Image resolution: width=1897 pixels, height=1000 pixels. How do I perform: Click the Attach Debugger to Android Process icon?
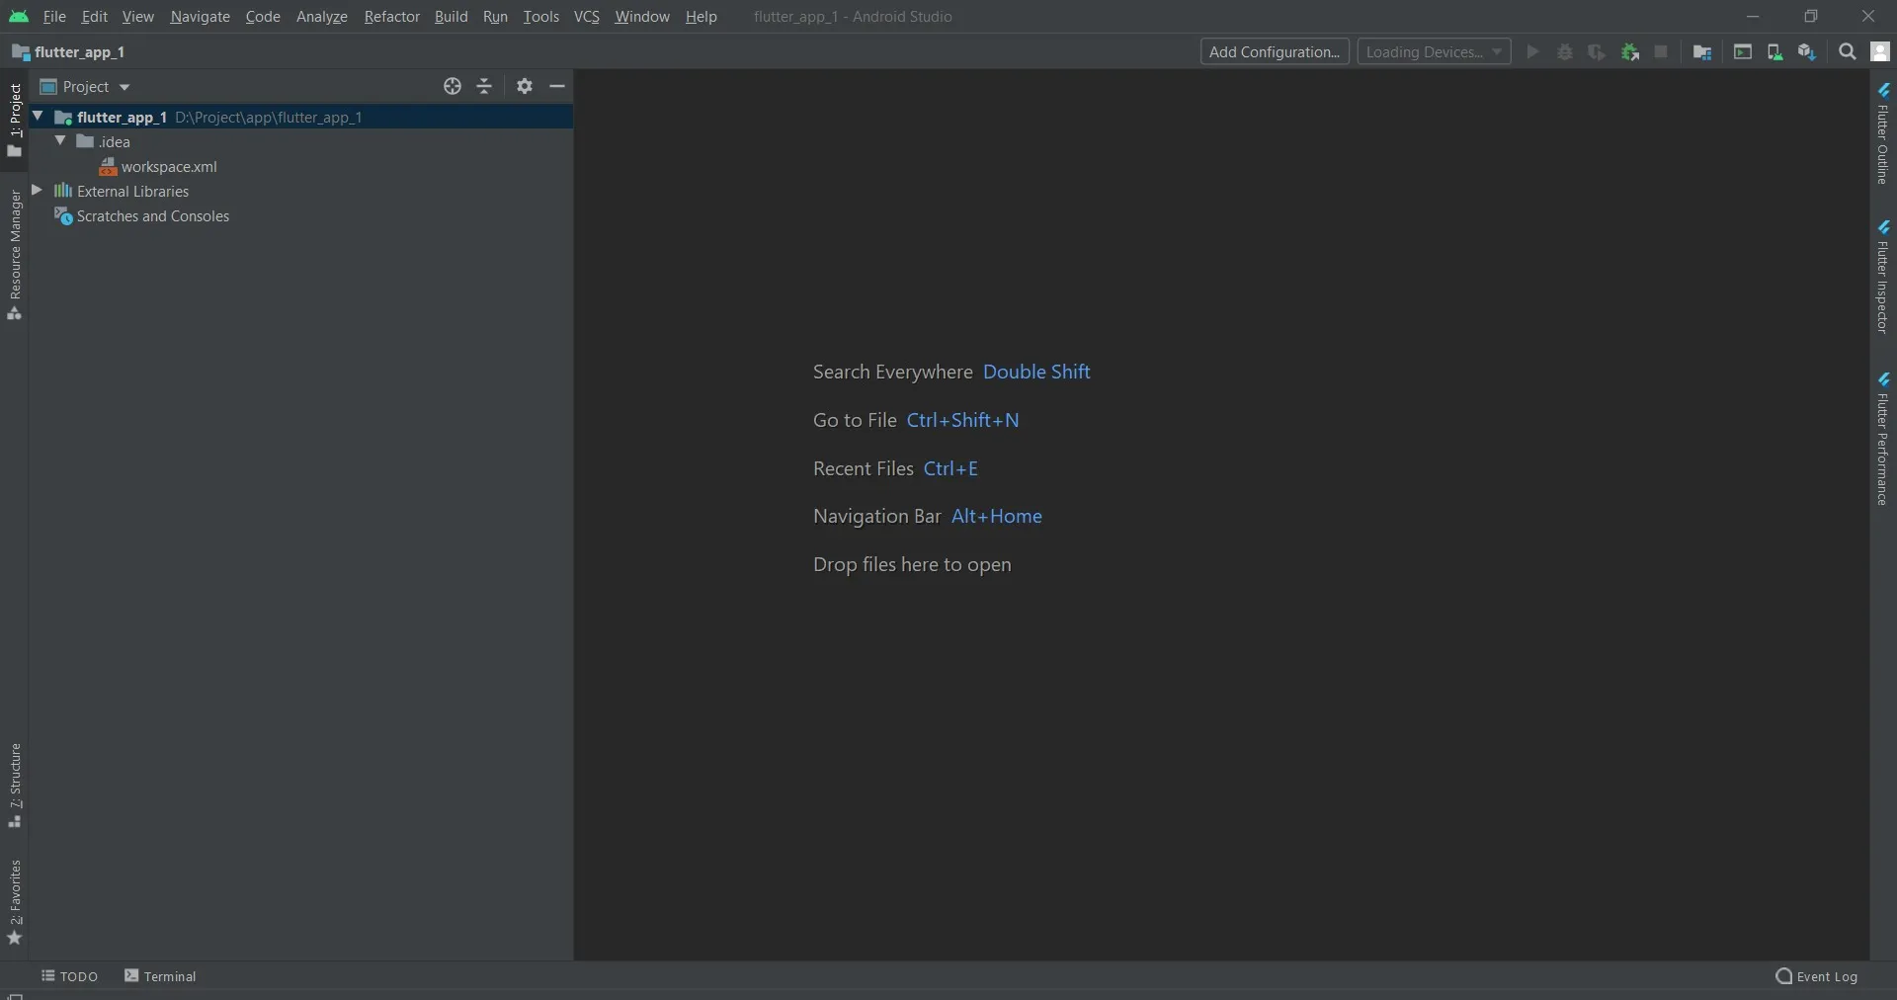tap(1630, 52)
